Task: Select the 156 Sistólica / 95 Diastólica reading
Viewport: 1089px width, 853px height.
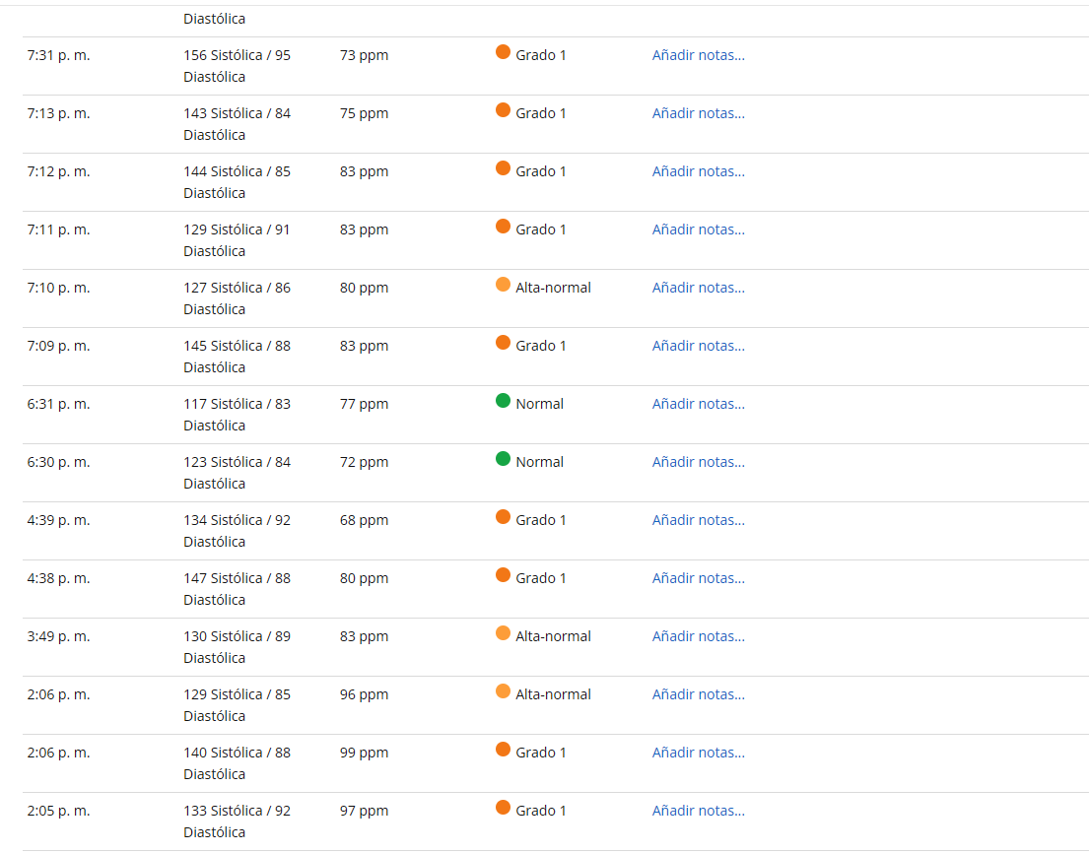Action: click(237, 65)
